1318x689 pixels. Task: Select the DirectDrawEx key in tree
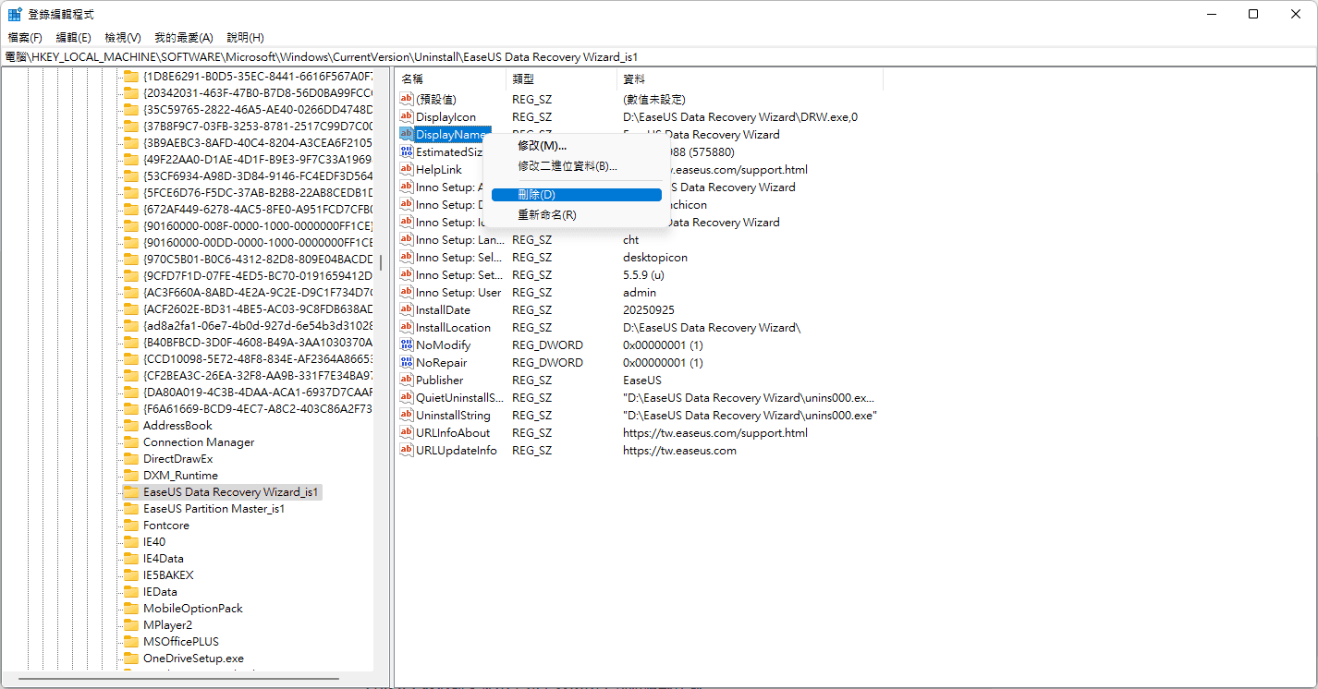(x=177, y=459)
